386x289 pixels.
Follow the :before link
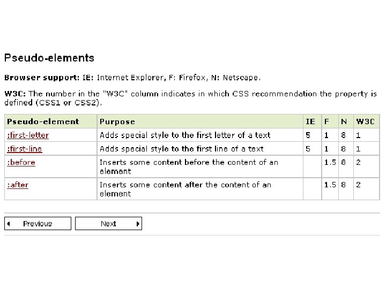pos(21,162)
